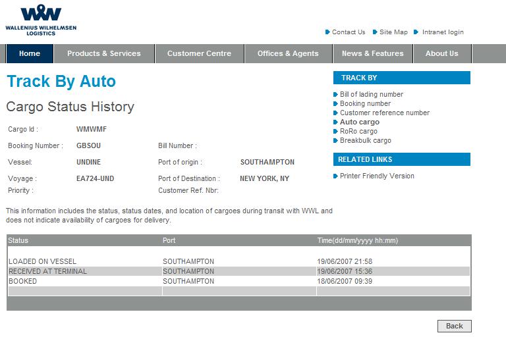Click the arrow icon beside Intranet login

pos(416,32)
